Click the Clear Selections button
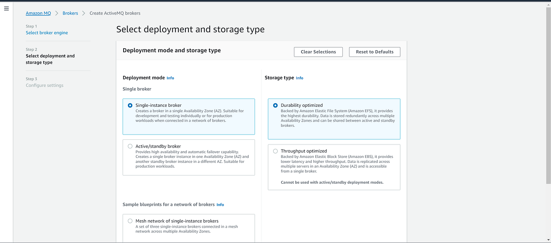The height and width of the screenshot is (243, 551). pyautogui.click(x=318, y=52)
